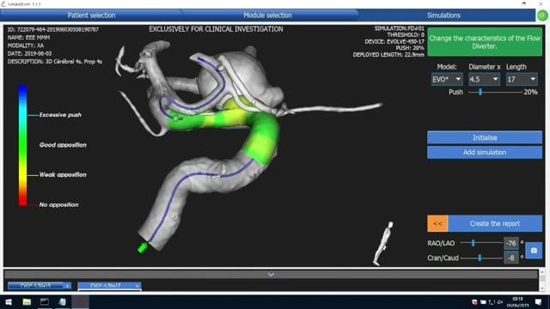Click the Initialise button

[x=485, y=137]
